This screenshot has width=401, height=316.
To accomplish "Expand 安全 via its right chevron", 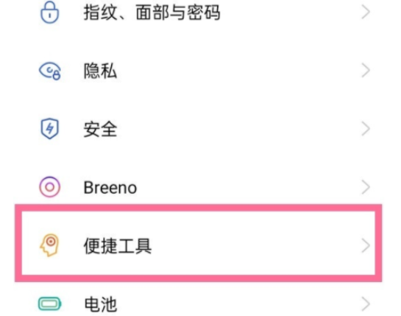I will [366, 129].
